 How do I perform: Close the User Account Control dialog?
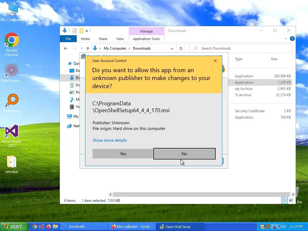coord(215,61)
